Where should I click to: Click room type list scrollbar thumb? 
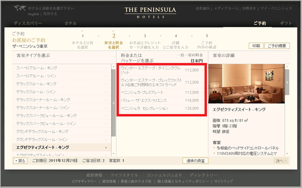pyautogui.click(x=114, y=103)
